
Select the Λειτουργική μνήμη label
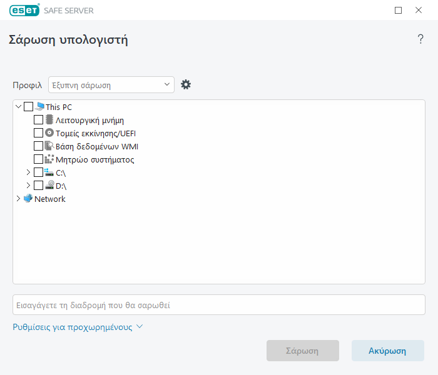(x=89, y=120)
